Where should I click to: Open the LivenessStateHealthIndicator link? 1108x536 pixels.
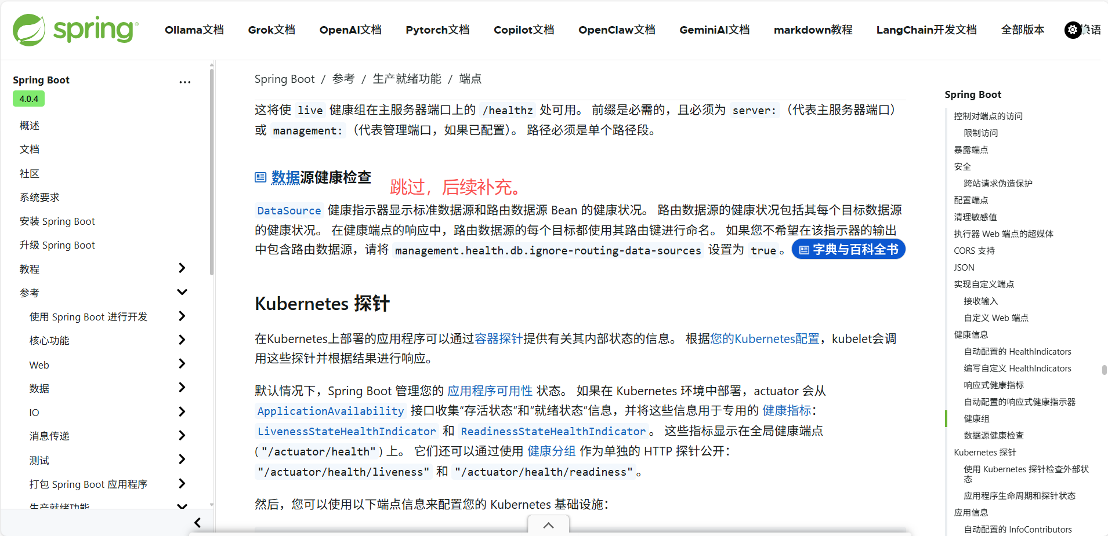point(346,431)
